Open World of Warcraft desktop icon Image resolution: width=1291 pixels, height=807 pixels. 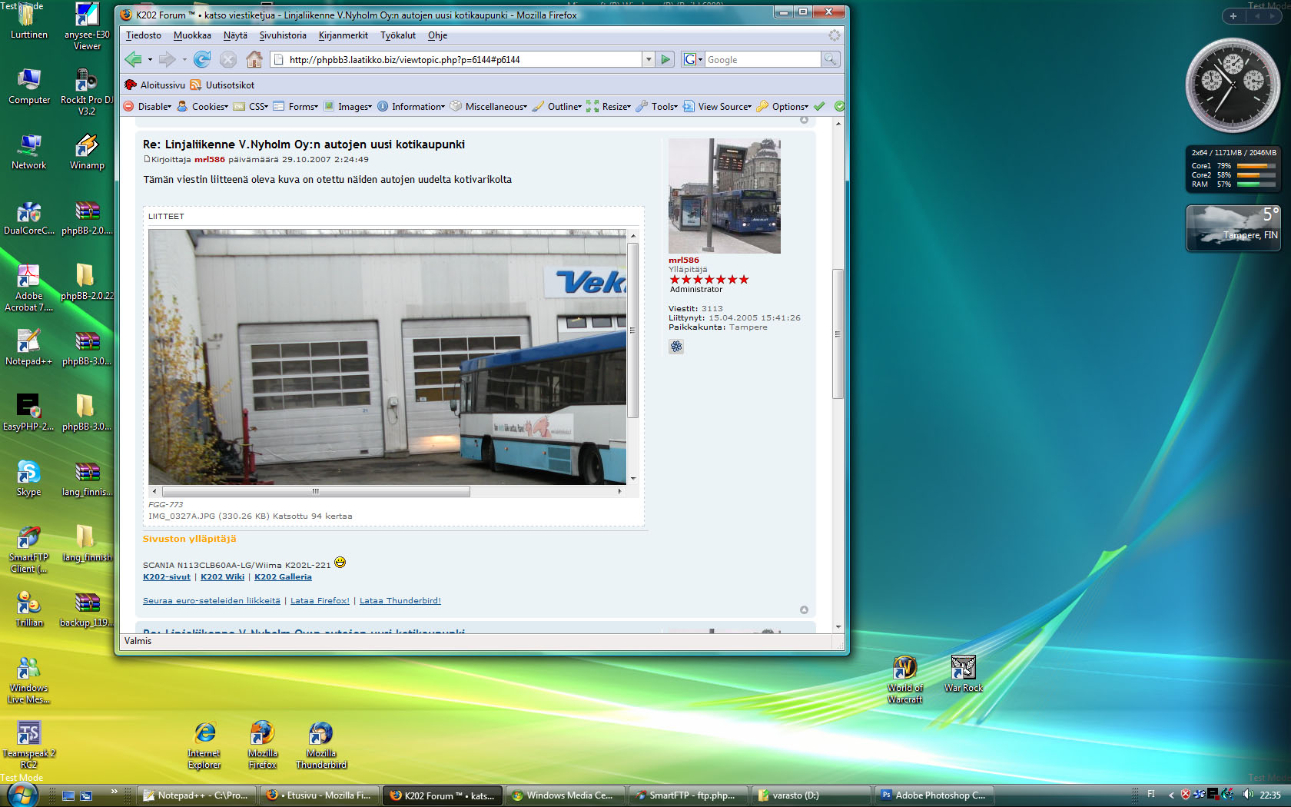(x=905, y=679)
